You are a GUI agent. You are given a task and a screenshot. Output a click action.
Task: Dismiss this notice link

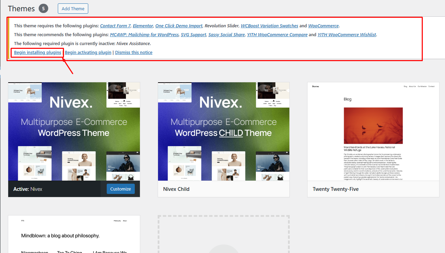click(x=134, y=52)
